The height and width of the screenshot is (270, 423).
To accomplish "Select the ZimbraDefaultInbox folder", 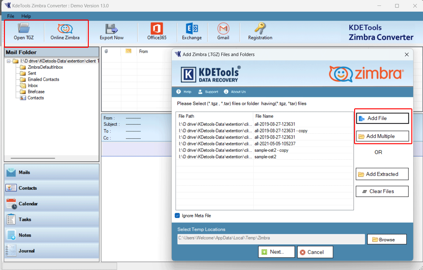I will click(45, 67).
